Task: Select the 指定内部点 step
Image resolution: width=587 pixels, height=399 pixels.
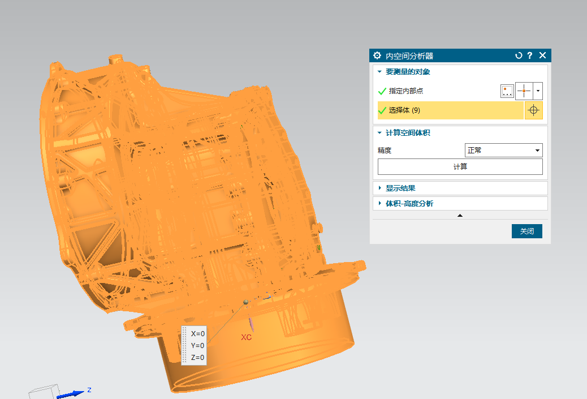Action: (x=405, y=91)
